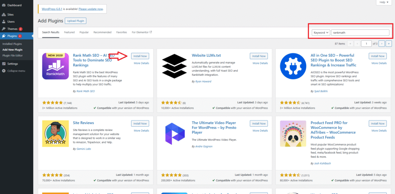Open the Themes sidebar icon

4,29
